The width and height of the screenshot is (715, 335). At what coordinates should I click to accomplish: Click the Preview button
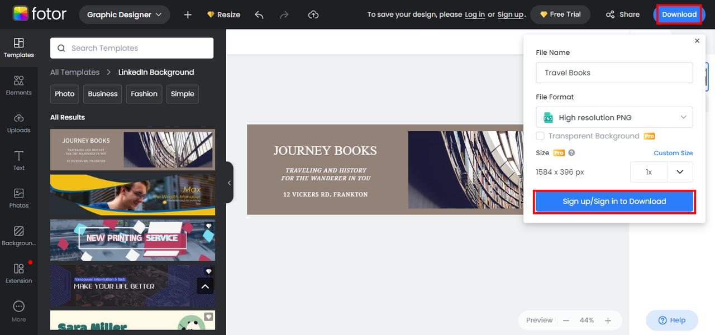tap(539, 320)
